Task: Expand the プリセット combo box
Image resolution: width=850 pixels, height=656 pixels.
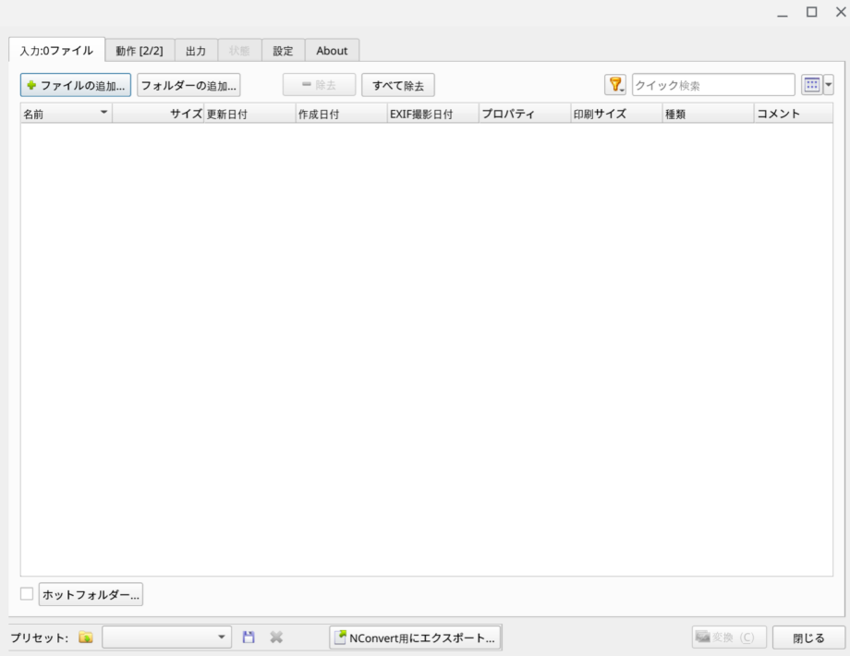Action: 223,638
